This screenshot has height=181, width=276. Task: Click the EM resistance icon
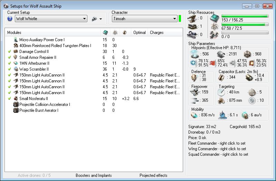pyautogui.click(x=193, y=63)
